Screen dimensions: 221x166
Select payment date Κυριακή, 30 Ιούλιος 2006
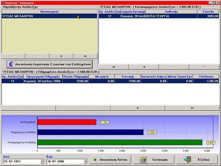tap(43, 81)
